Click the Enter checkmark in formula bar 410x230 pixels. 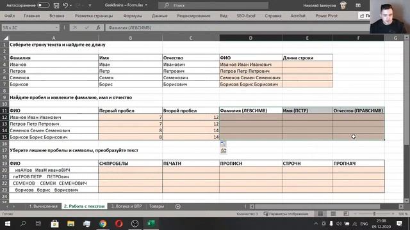coord(87,27)
